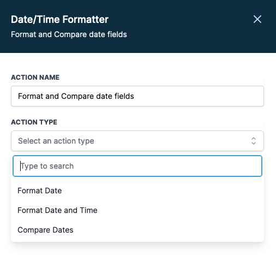Viewport: 276px width, 255px height.
Task: Dismiss the dialog using the X icon
Action: [x=257, y=19]
